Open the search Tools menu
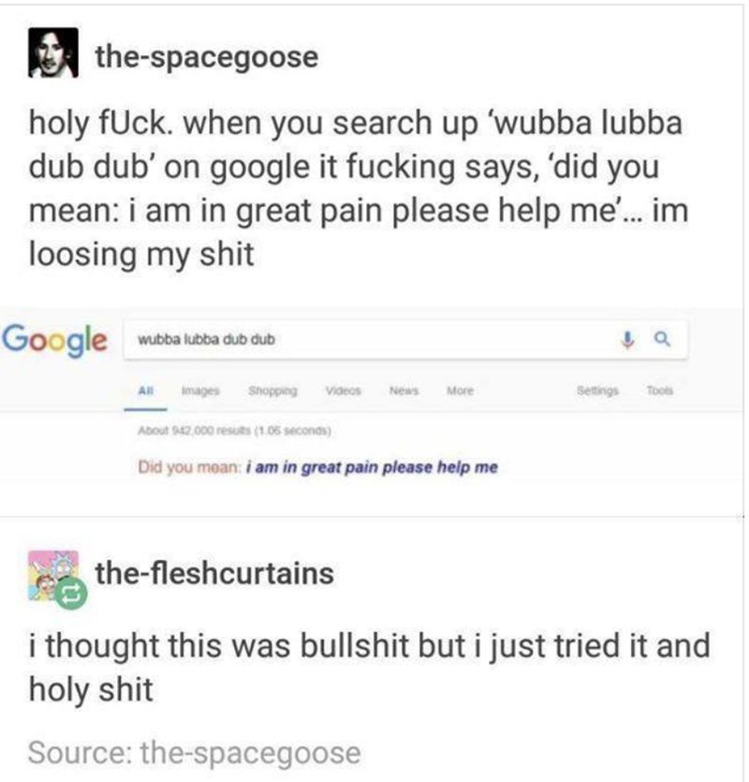The height and width of the screenshot is (782, 749). 660,391
